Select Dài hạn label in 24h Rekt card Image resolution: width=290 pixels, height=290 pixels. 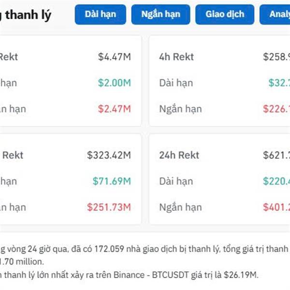click(x=176, y=182)
